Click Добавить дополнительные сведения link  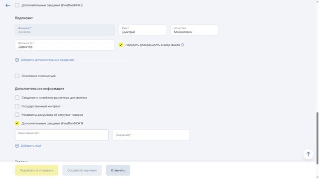pyautogui.click(x=47, y=60)
